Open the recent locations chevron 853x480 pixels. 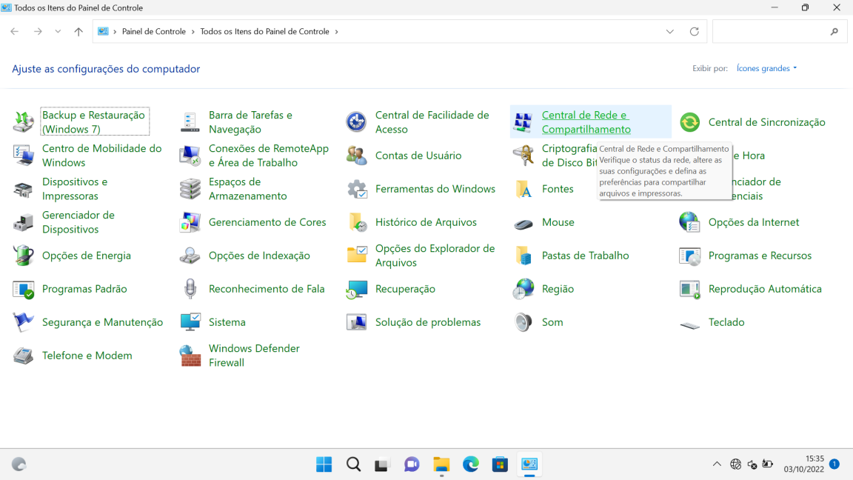(58, 32)
